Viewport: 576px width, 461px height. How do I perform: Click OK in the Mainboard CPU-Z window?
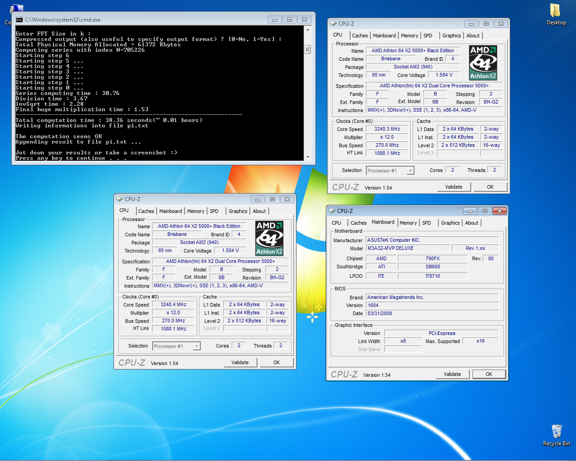(x=489, y=374)
